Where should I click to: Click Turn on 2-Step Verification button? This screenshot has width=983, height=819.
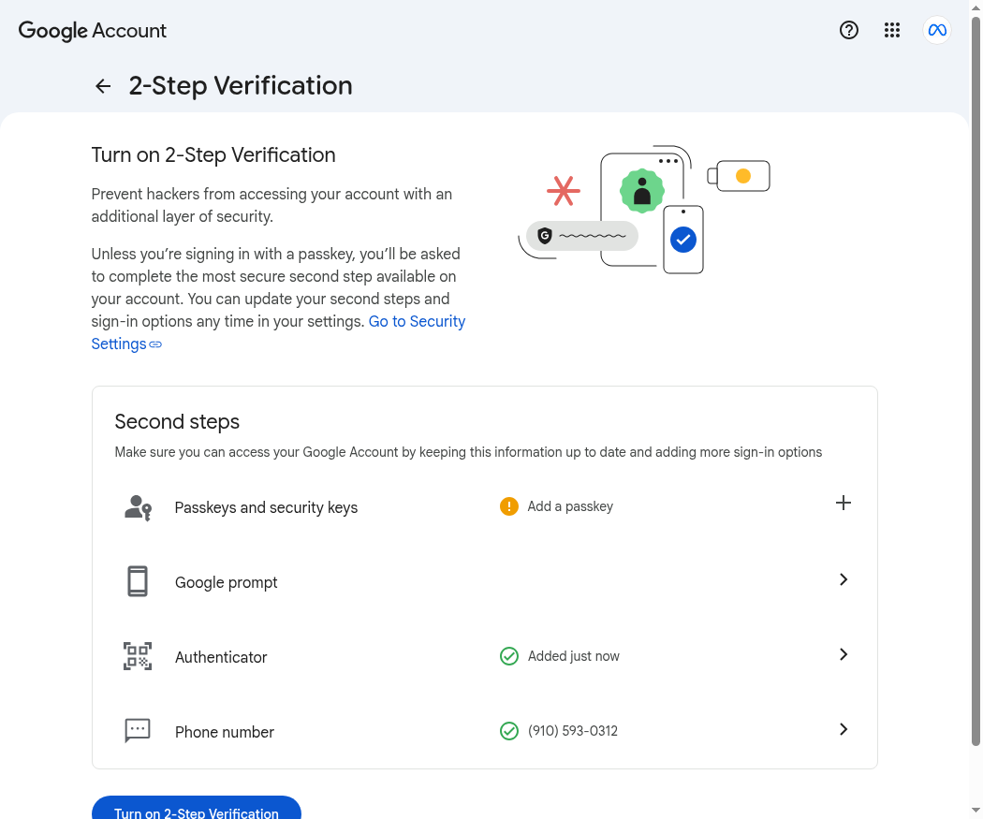(197, 809)
